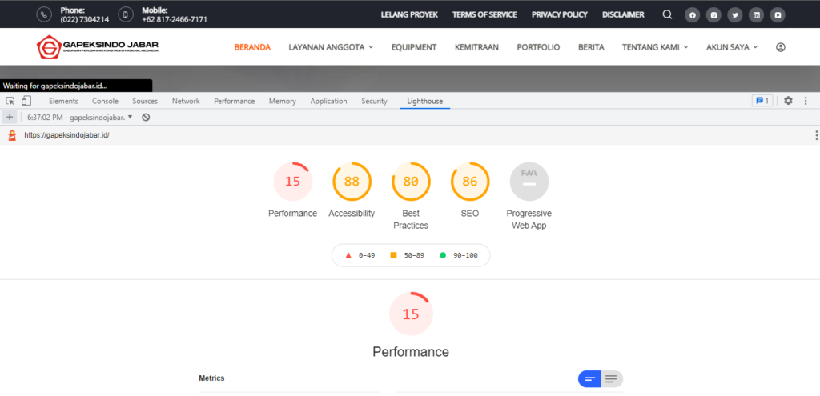
Task: Open the LinkedIn social icon
Action: point(756,15)
